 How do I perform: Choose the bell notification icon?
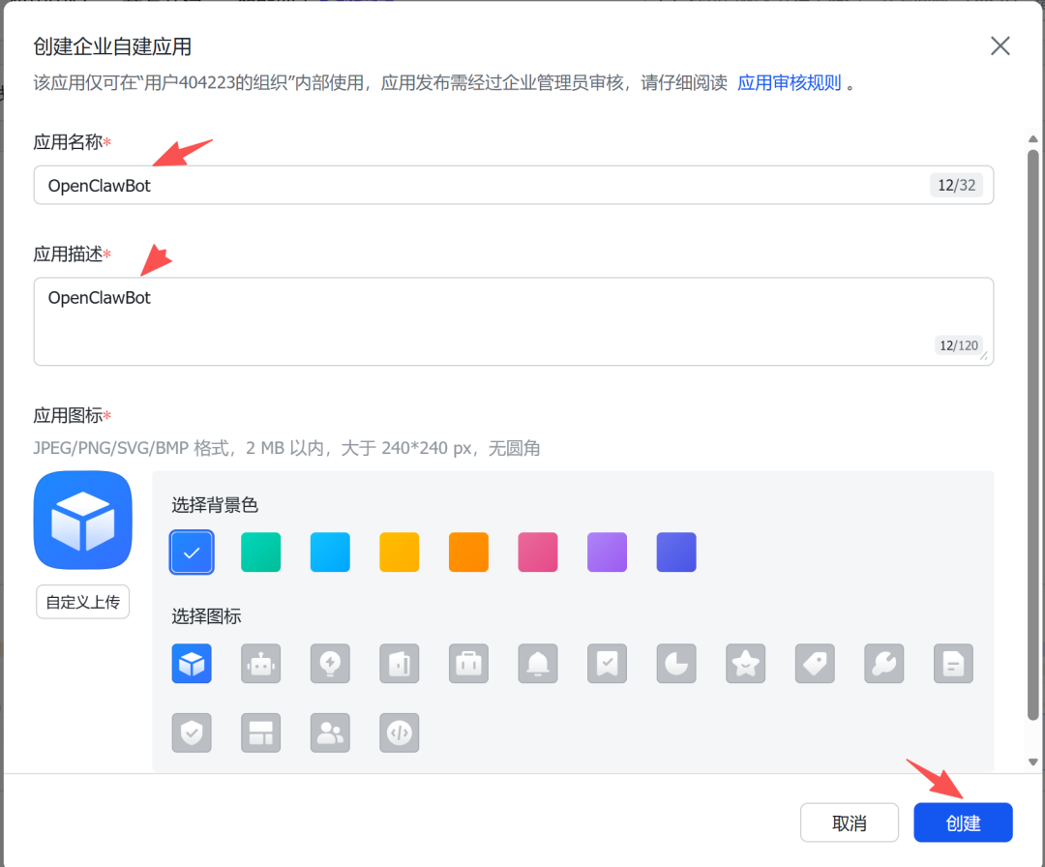pos(538,664)
